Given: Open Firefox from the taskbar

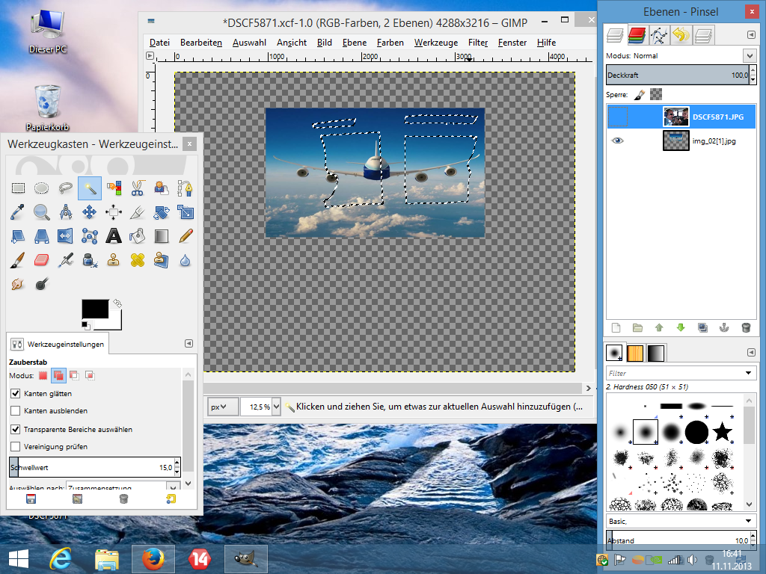Looking at the screenshot, I should [153, 558].
